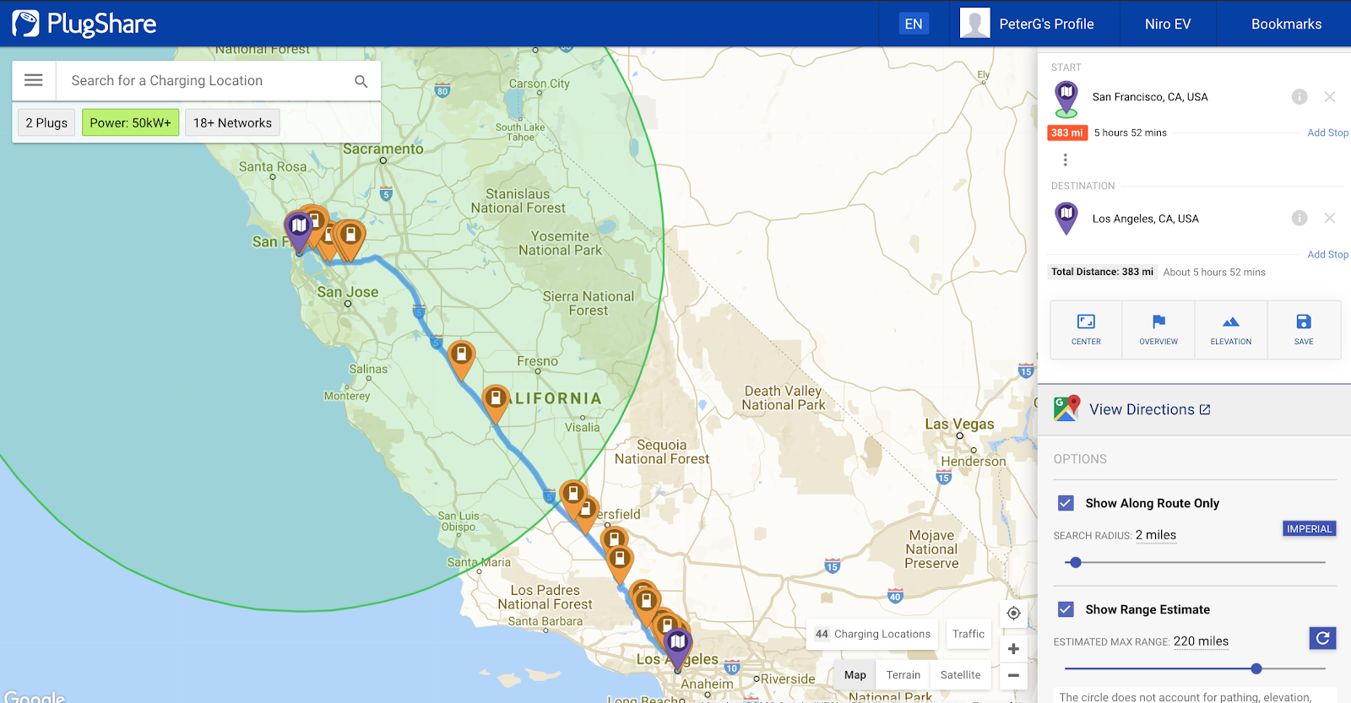Viewport: 1351px width, 703px height.
Task: Click the purple Los Angeles destination marker on map
Action: (677, 648)
